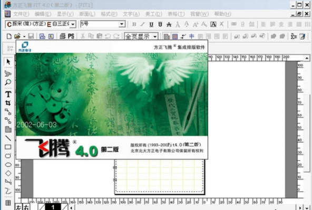This screenshot has width=312, height=210.
Task: Select the text block link tool
Action: click(8, 112)
